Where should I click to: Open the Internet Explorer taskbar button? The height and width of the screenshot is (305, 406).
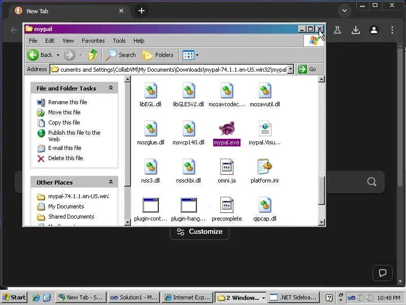(187, 297)
